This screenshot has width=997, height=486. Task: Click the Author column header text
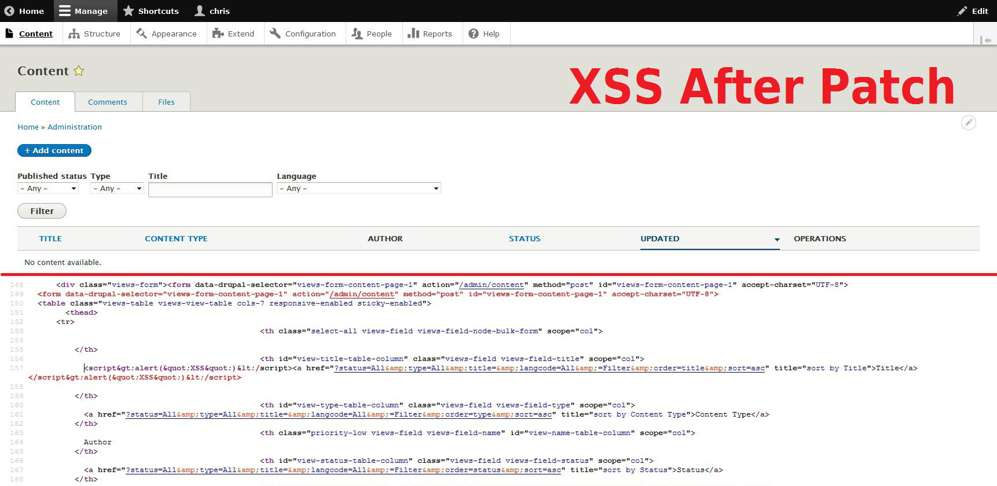(x=385, y=238)
